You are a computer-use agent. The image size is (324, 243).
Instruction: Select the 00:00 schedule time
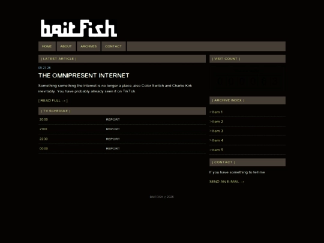(44, 149)
